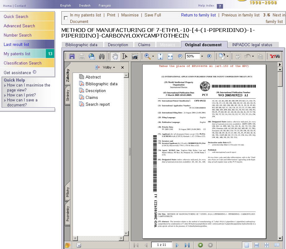Choose the magnifier Zoom In tool
The height and width of the screenshot is (249, 286).
point(148,56)
